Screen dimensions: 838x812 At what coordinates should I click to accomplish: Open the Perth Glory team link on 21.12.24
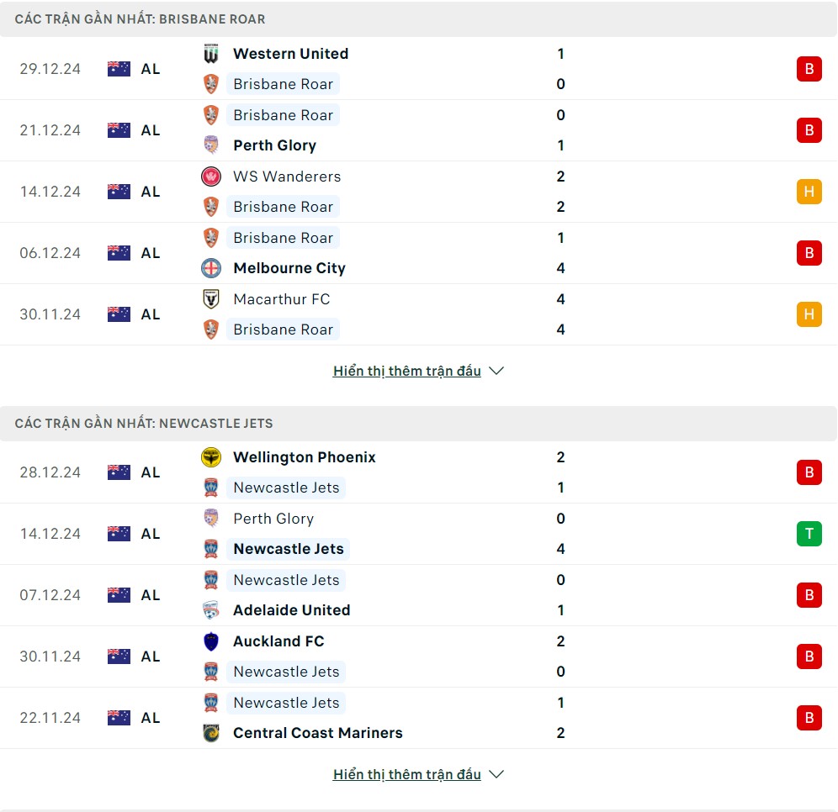[274, 145]
